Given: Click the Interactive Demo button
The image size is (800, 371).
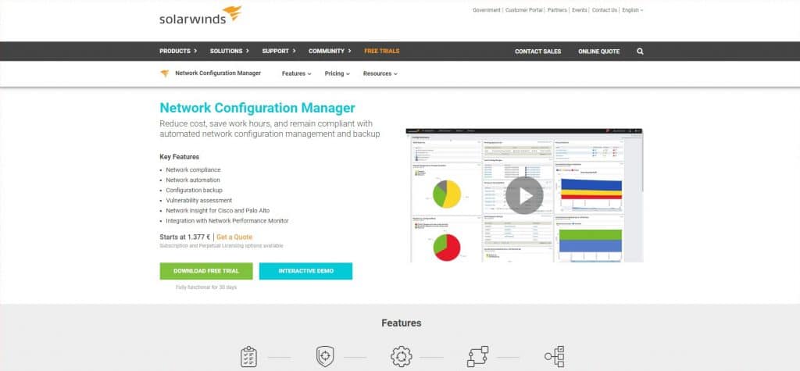Looking at the screenshot, I should click(305, 271).
